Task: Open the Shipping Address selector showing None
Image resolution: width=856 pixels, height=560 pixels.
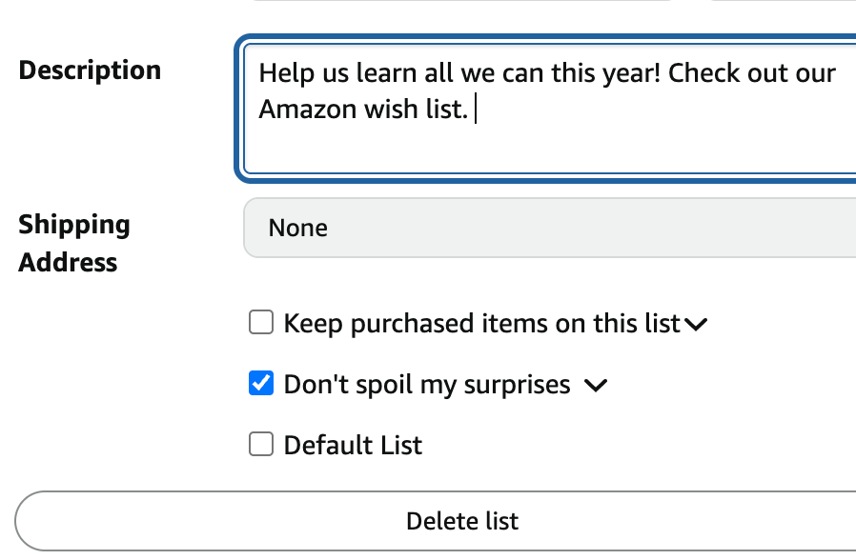Action: 548,228
